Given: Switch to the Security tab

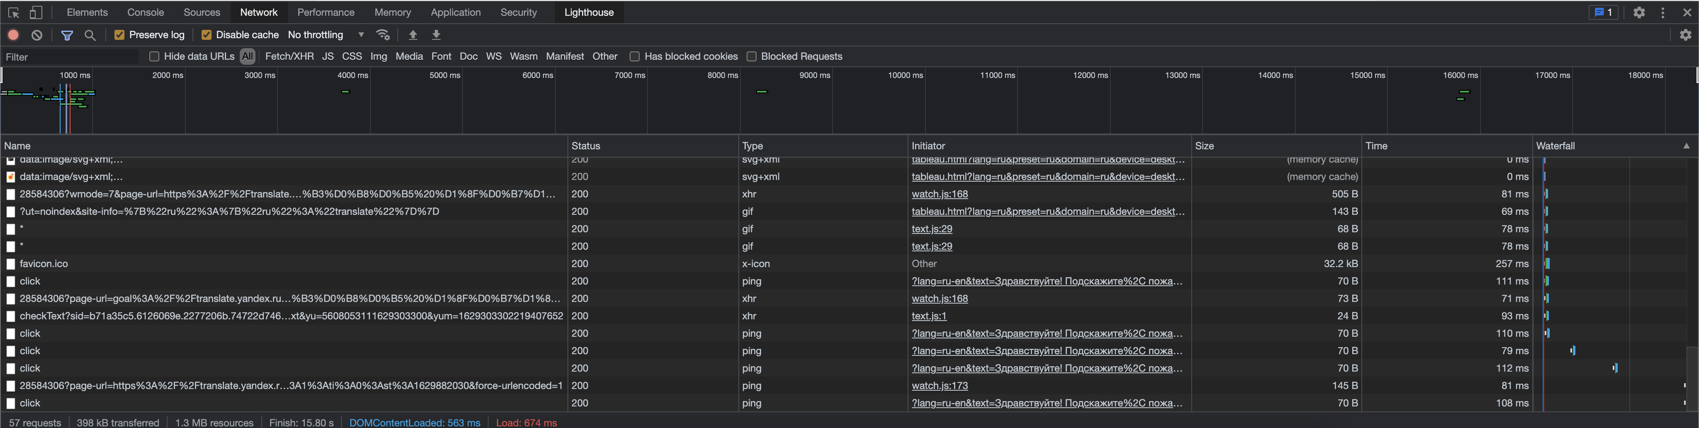Looking at the screenshot, I should tap(518, 12).
